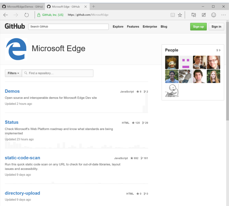Click the GitHub logo

[15, 26]
